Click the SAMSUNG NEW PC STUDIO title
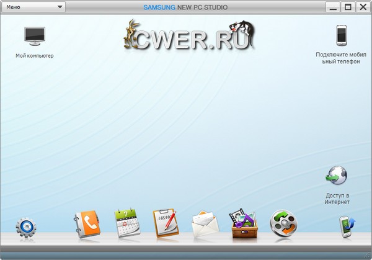372x260 pixels. (x=185, y=7)
